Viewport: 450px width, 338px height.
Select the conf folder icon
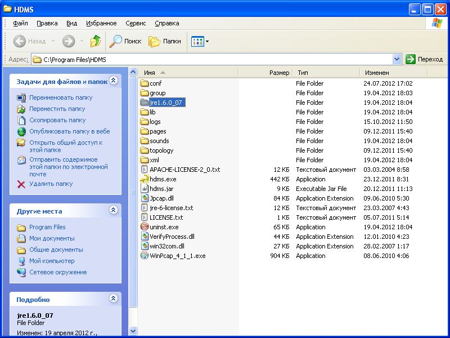(145, 83)
